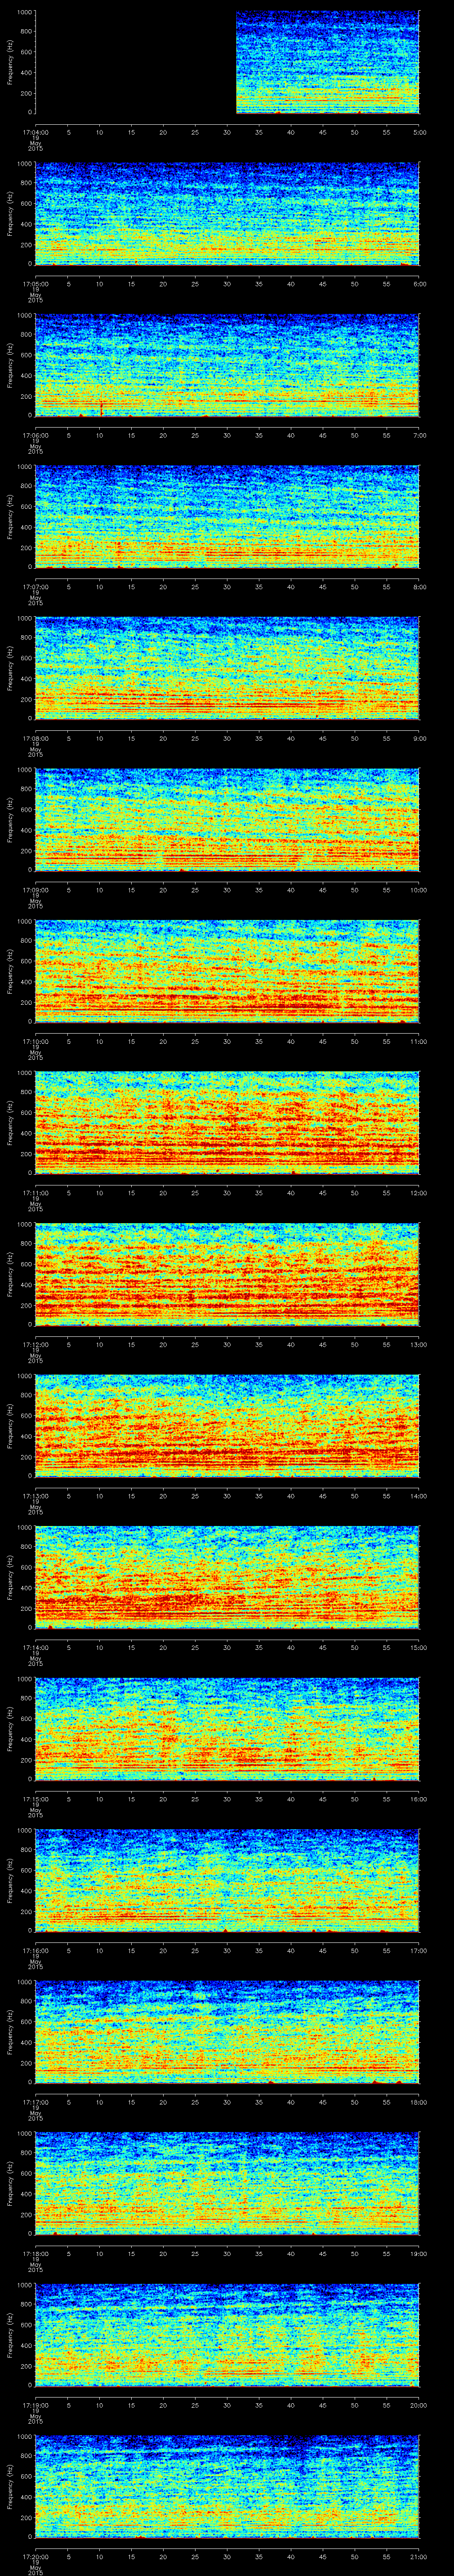Click the '12:00' end time label
This screenshot has width=454, height=2576.
click(418, 1192)
